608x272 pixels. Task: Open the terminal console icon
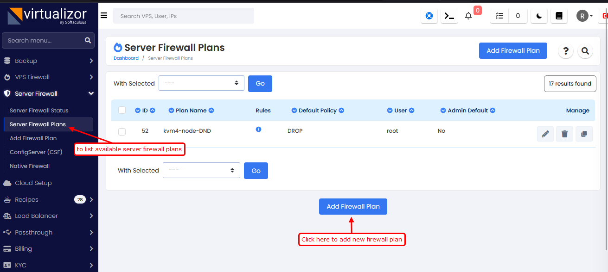(x=449, y=16)
